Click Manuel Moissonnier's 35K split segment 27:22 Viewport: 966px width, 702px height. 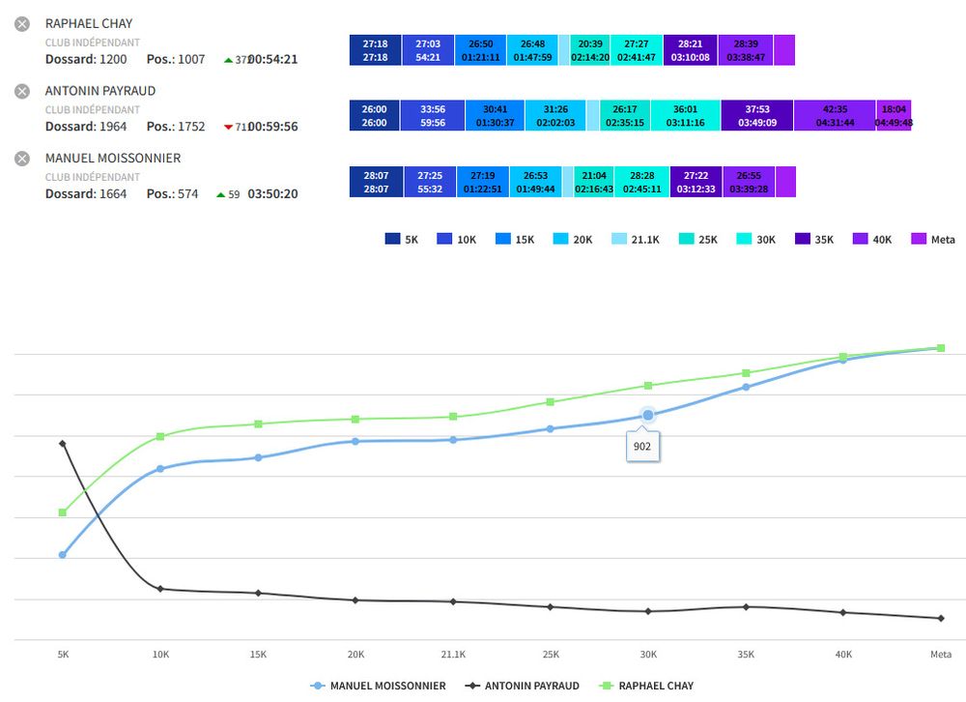[696, 182]
